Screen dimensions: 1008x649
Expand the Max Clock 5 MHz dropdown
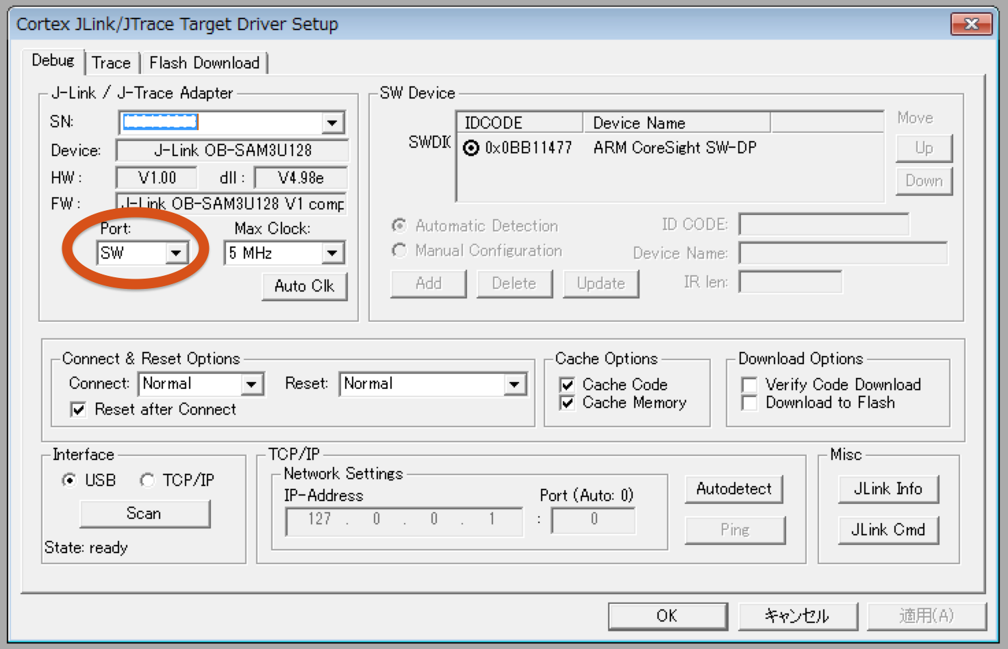[332, 253]
